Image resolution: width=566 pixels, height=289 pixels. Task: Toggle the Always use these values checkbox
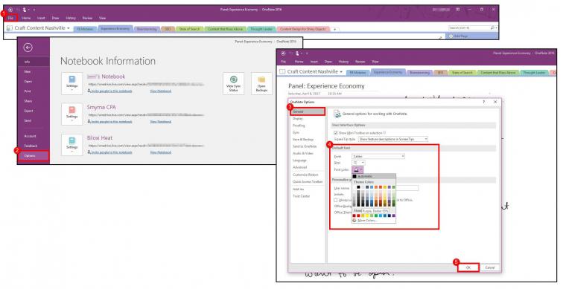[336, 200]
